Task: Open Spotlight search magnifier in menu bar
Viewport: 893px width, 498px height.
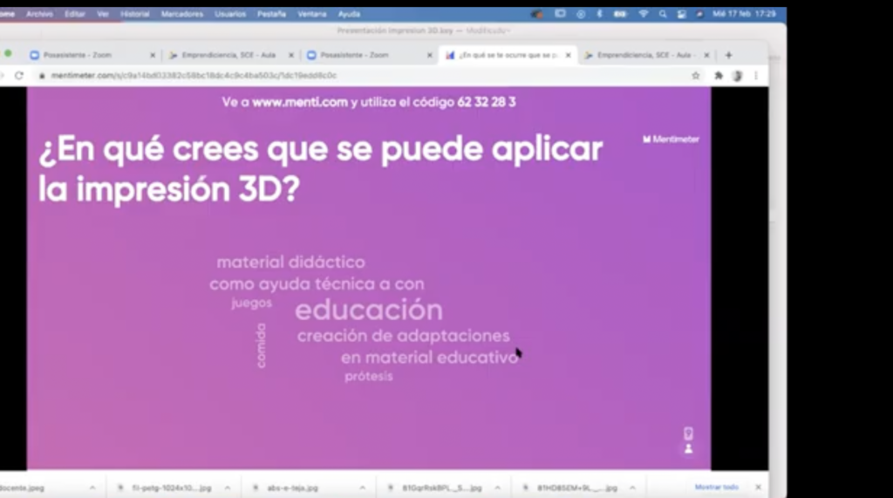Action: pos(663,14)
